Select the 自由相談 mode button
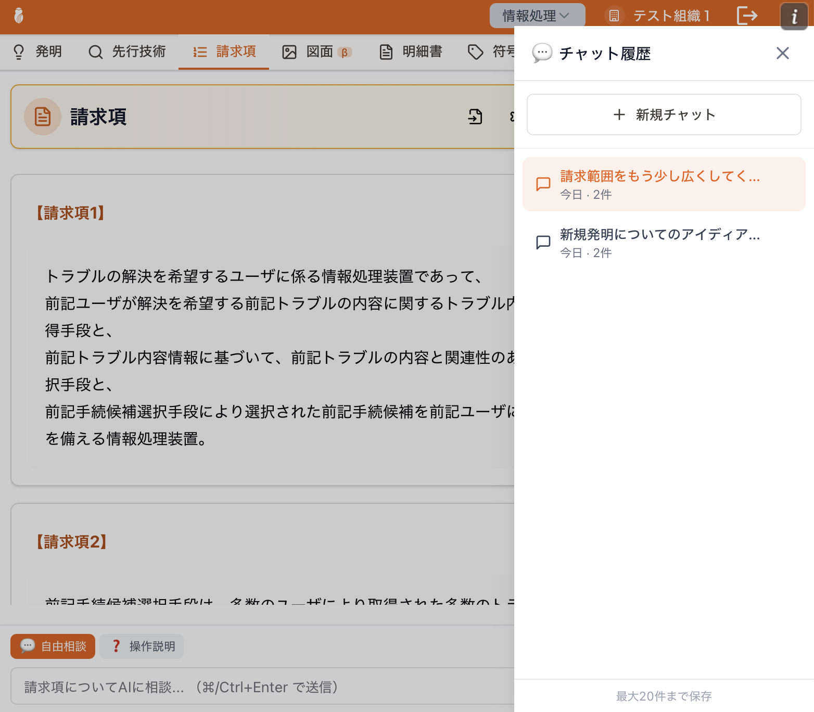The image size is (814, 712). [53, 646]
